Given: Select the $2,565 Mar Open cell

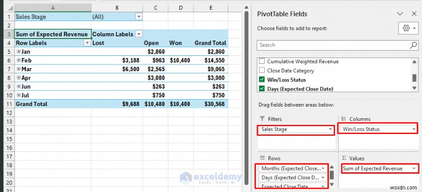Looking at the screenshot, I should (x=155, y=69).
